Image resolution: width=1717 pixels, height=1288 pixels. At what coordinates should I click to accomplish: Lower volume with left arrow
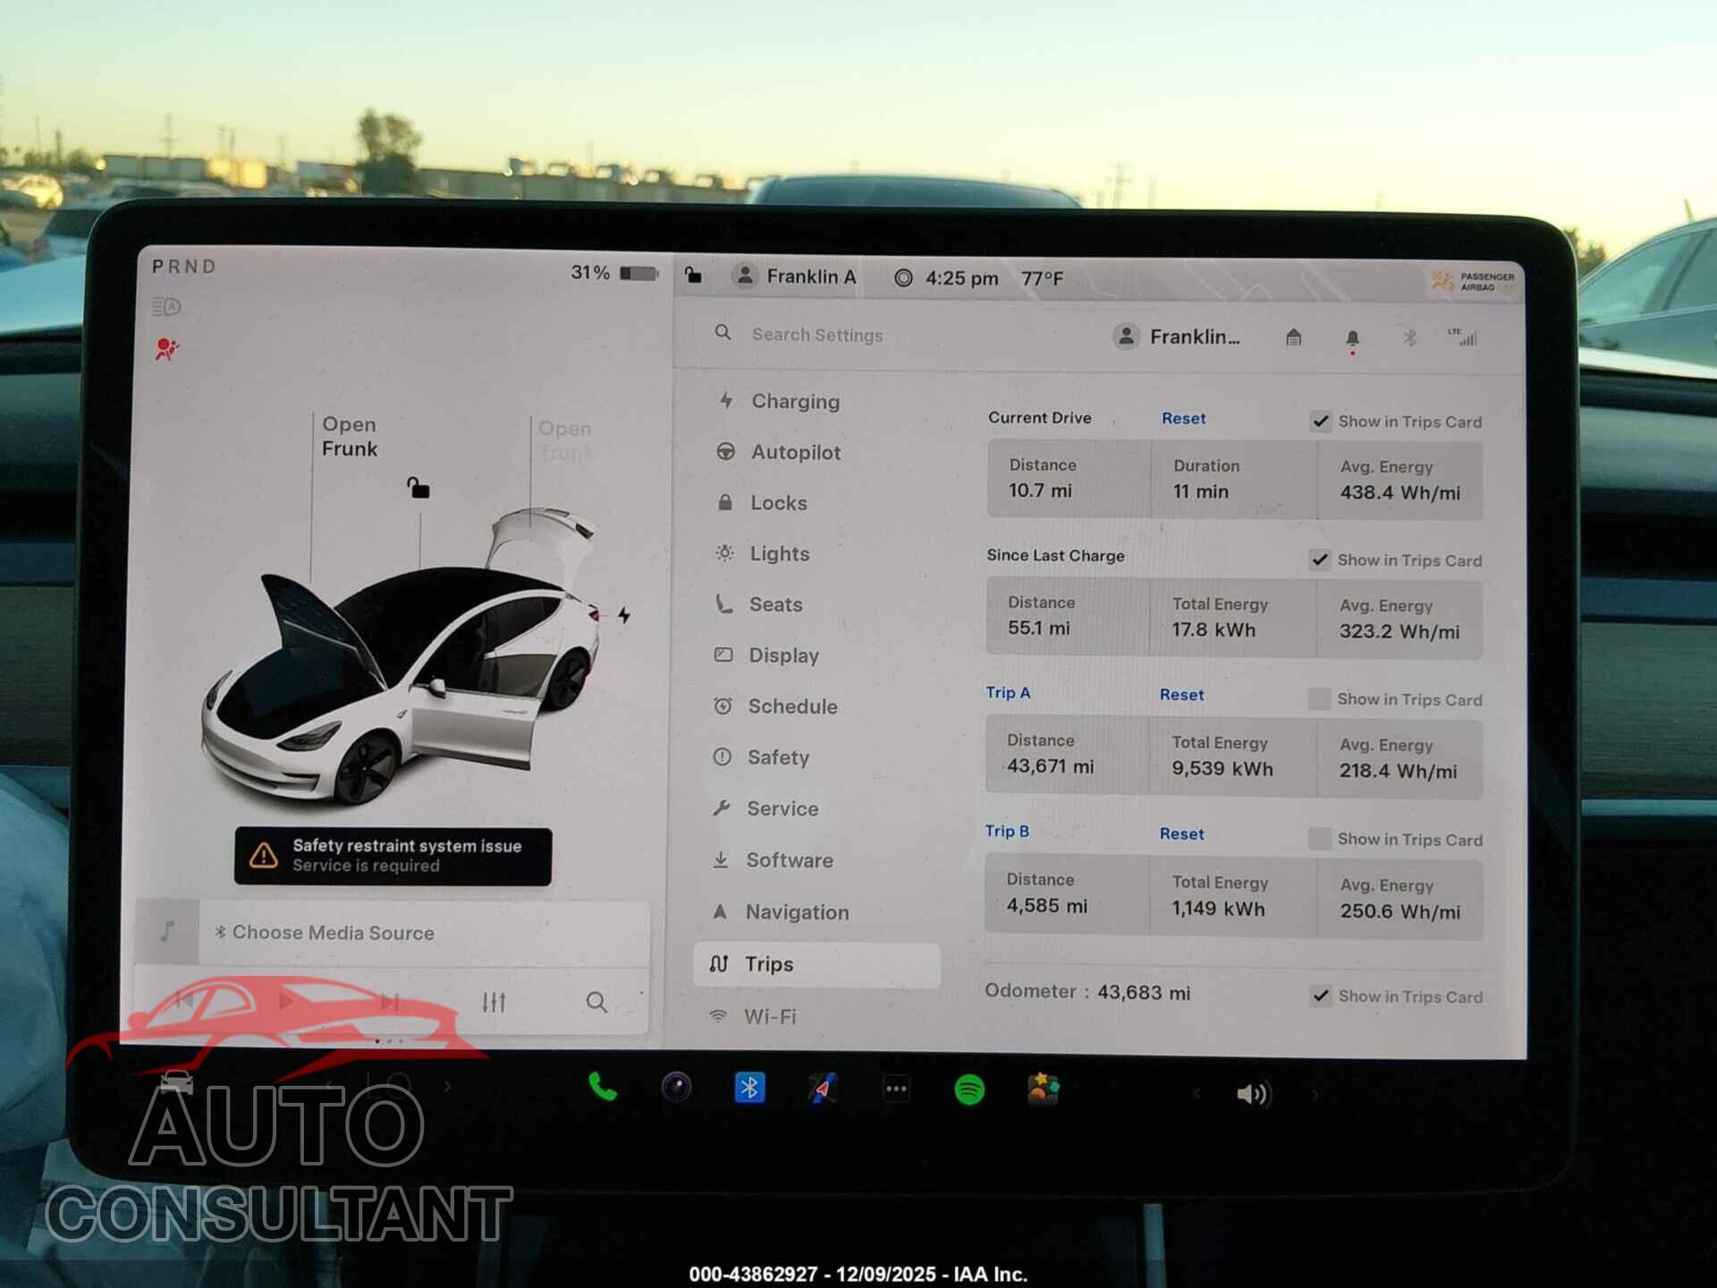(x=1197, y=1093)
